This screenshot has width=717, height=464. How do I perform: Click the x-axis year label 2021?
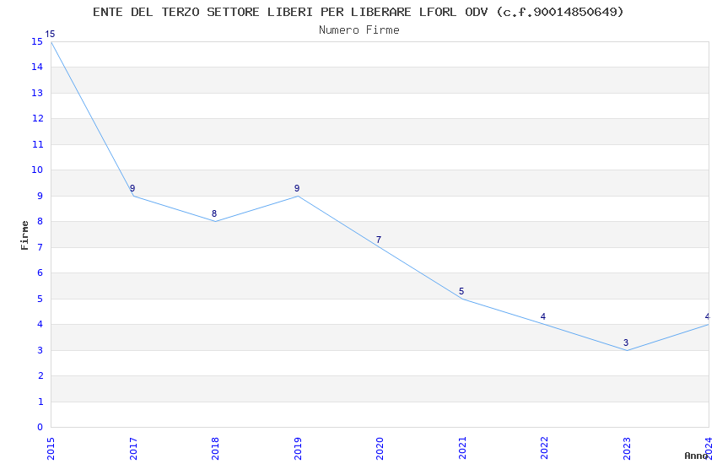463,449
